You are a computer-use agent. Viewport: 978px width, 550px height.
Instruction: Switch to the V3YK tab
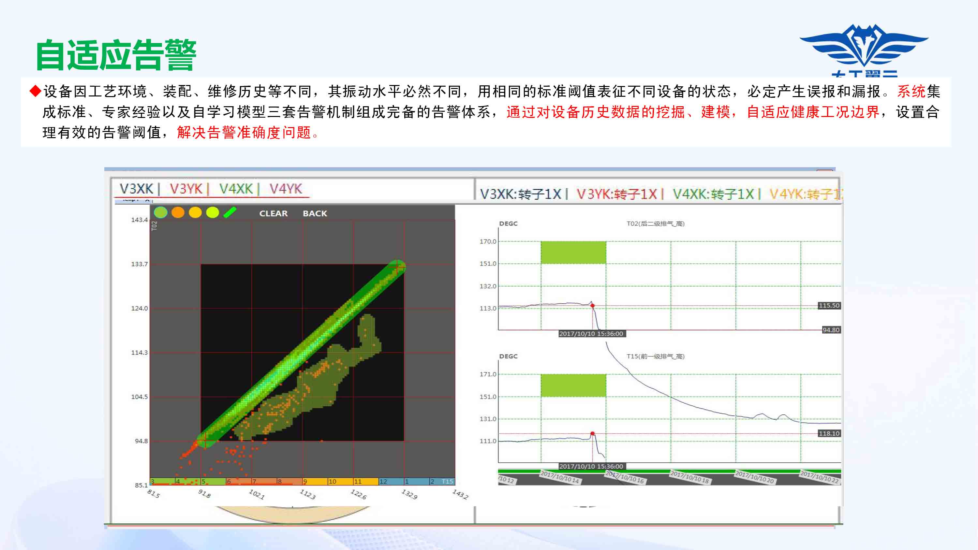coord(186,189)
